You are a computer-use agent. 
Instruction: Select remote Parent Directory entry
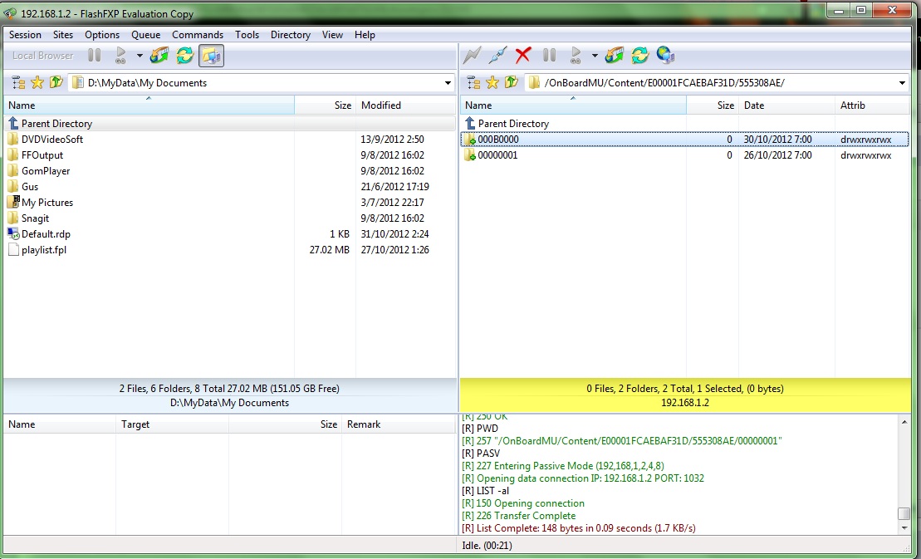tap(685, 123)
